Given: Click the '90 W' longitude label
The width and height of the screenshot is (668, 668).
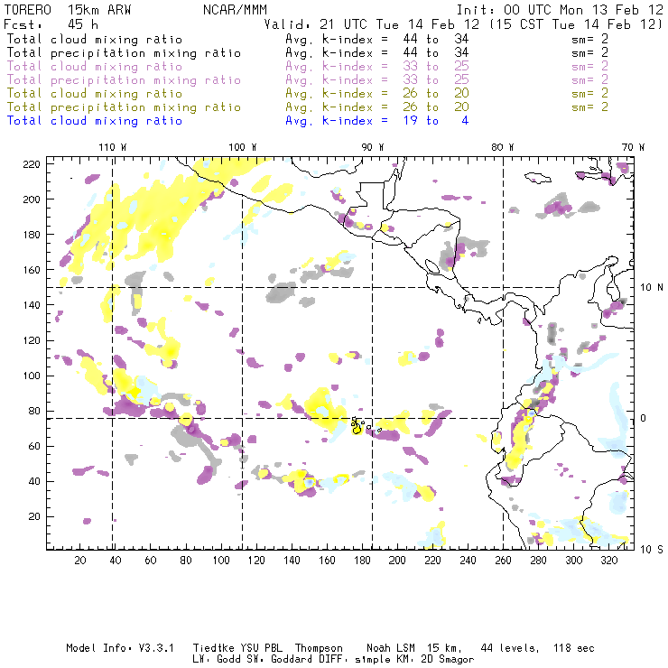Looking at the screenshot, I should [x=373, y=147].
